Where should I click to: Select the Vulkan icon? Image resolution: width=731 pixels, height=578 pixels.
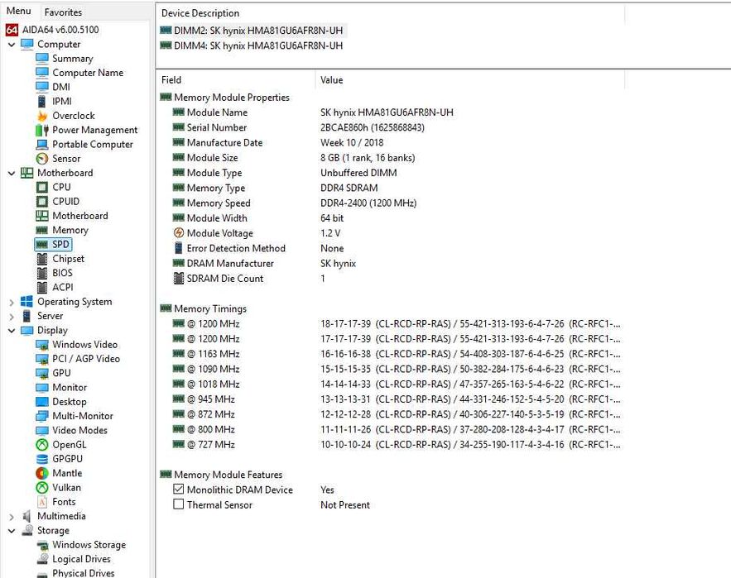coord(42,488)
